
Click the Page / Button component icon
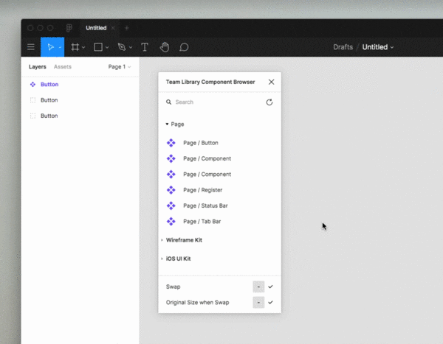click(x=171, y=143)
